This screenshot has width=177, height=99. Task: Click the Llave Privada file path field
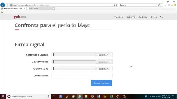click(x=74, y=62)
